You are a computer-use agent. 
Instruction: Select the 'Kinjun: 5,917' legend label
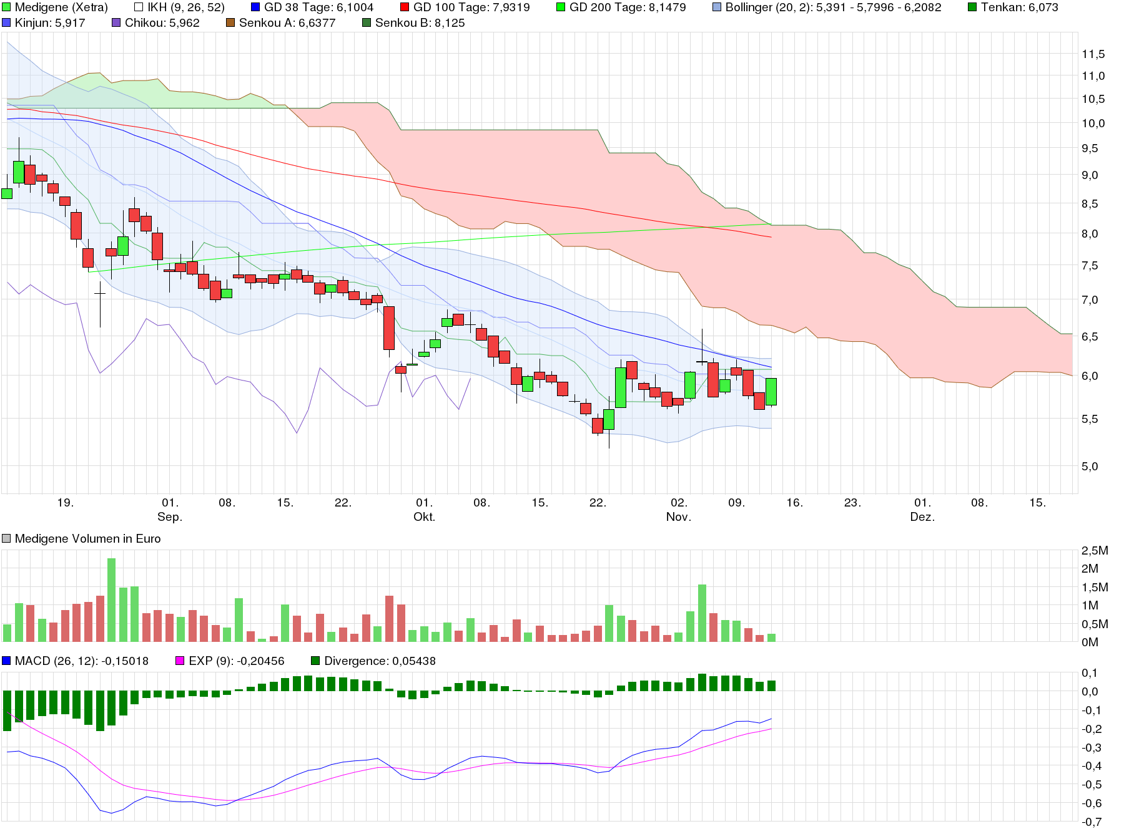pos(50,23)
